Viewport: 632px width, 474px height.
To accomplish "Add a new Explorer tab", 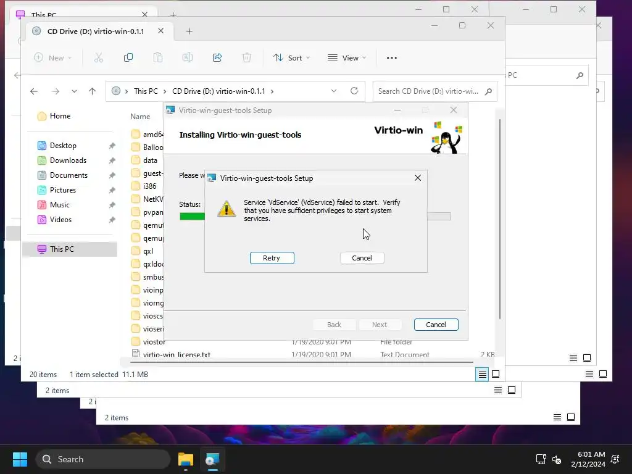I will pyautogui.click(x=189, y=31).
